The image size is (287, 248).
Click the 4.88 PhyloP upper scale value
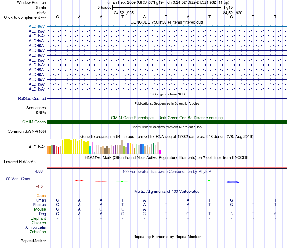(x=39, y=171)
